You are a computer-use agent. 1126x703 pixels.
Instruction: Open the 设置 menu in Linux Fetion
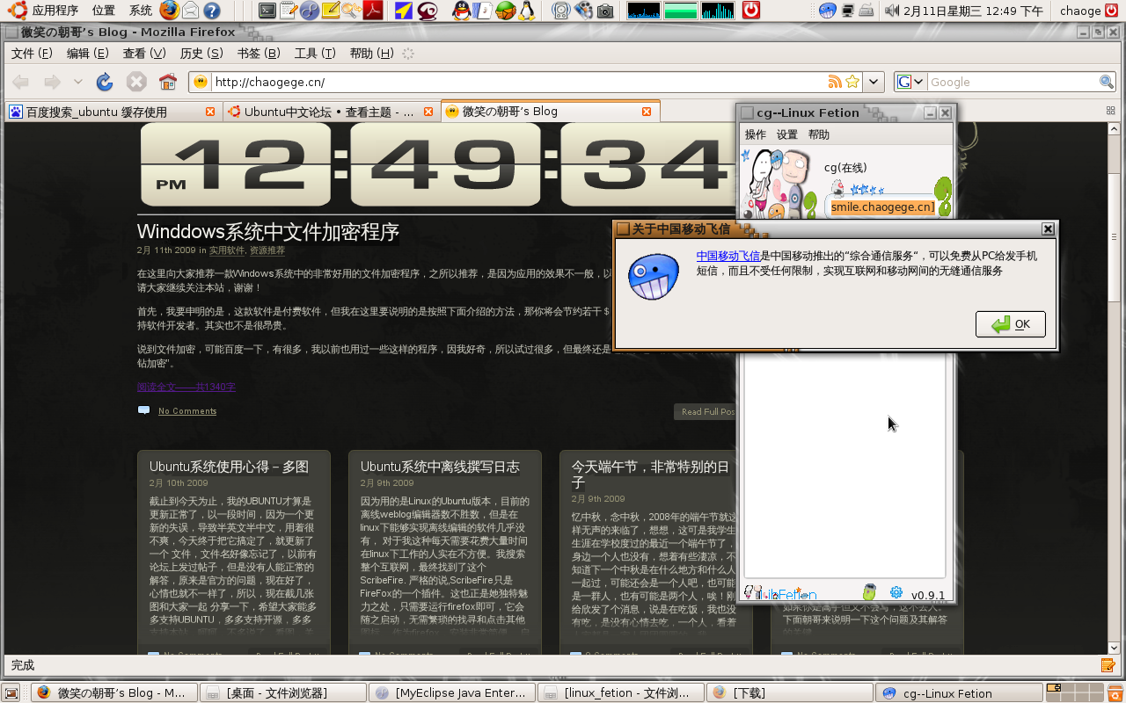[x=787, y=134]
